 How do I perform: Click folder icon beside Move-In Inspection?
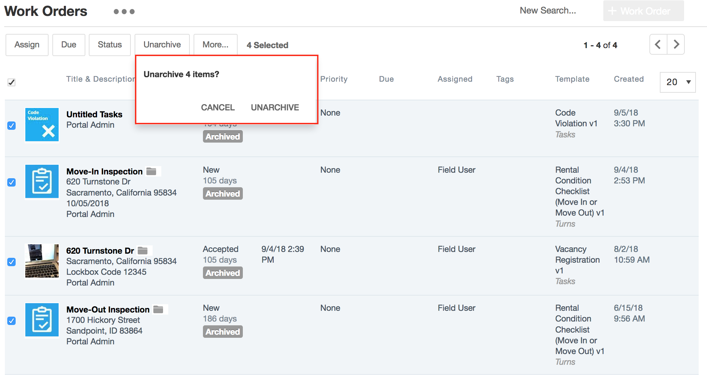pos(151,171)
